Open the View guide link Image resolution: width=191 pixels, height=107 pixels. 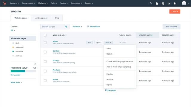tap(16, 75)
